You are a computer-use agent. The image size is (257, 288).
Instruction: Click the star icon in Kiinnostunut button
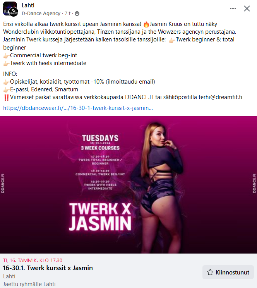click(x=210, y=272)
